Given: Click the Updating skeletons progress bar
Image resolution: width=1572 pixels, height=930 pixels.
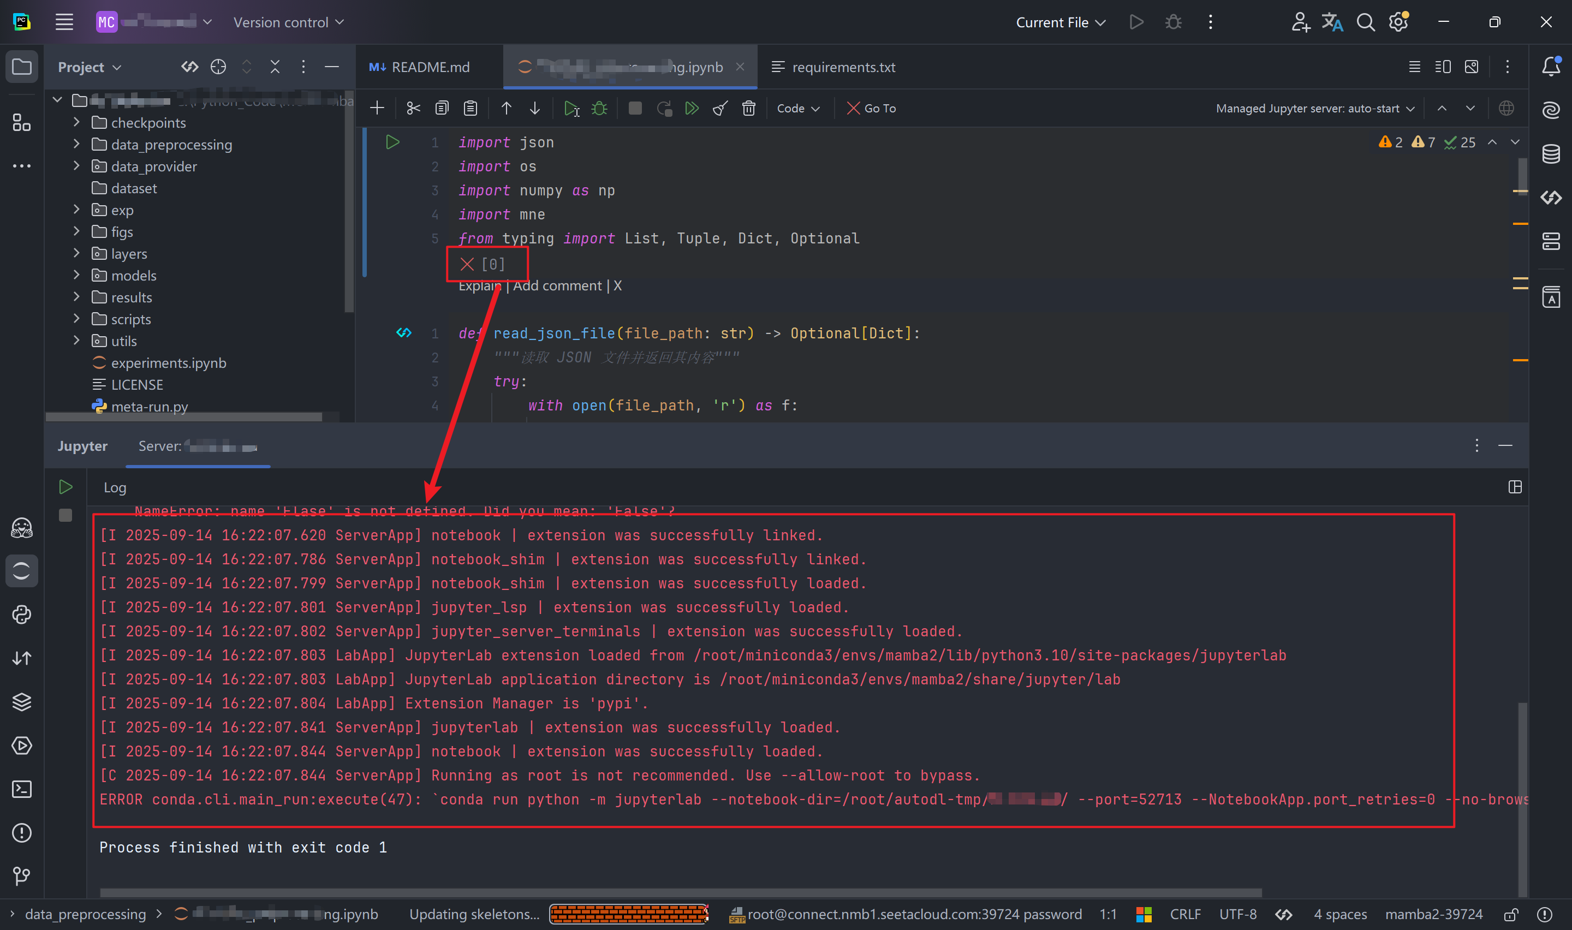Looking at the screenshot, I should pyautogui.click(x=629, y=915).
